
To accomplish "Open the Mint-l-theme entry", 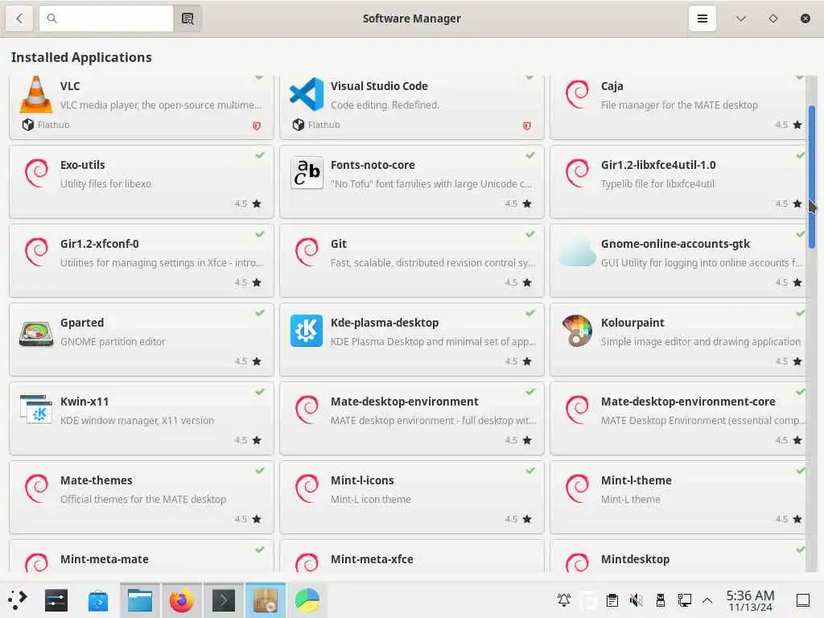I will 678,497.
